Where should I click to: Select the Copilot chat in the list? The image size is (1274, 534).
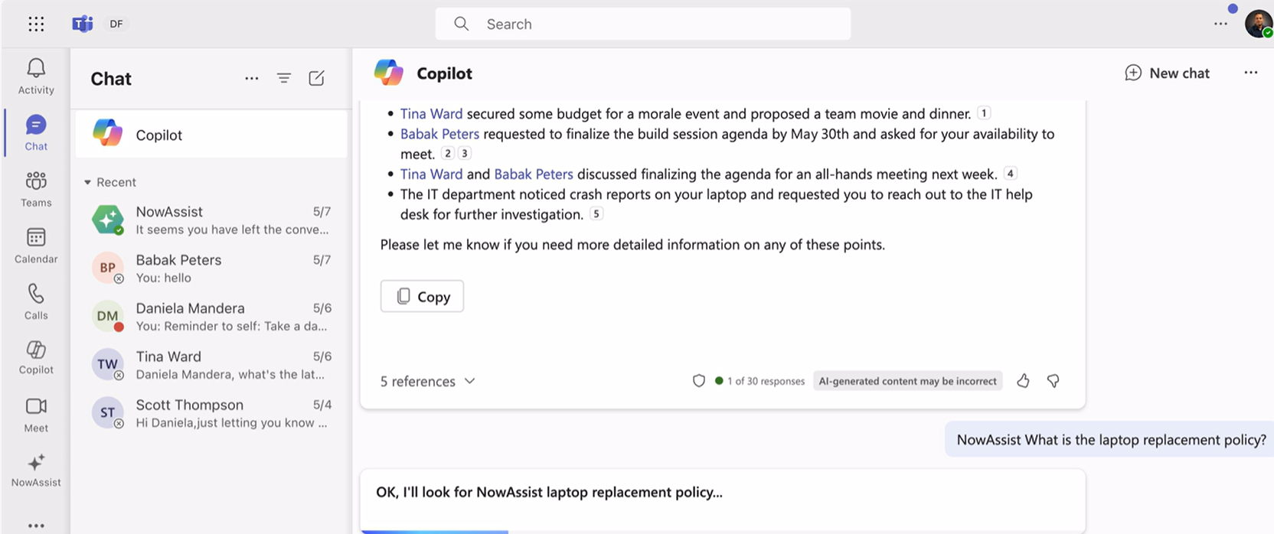coord(211,135)
